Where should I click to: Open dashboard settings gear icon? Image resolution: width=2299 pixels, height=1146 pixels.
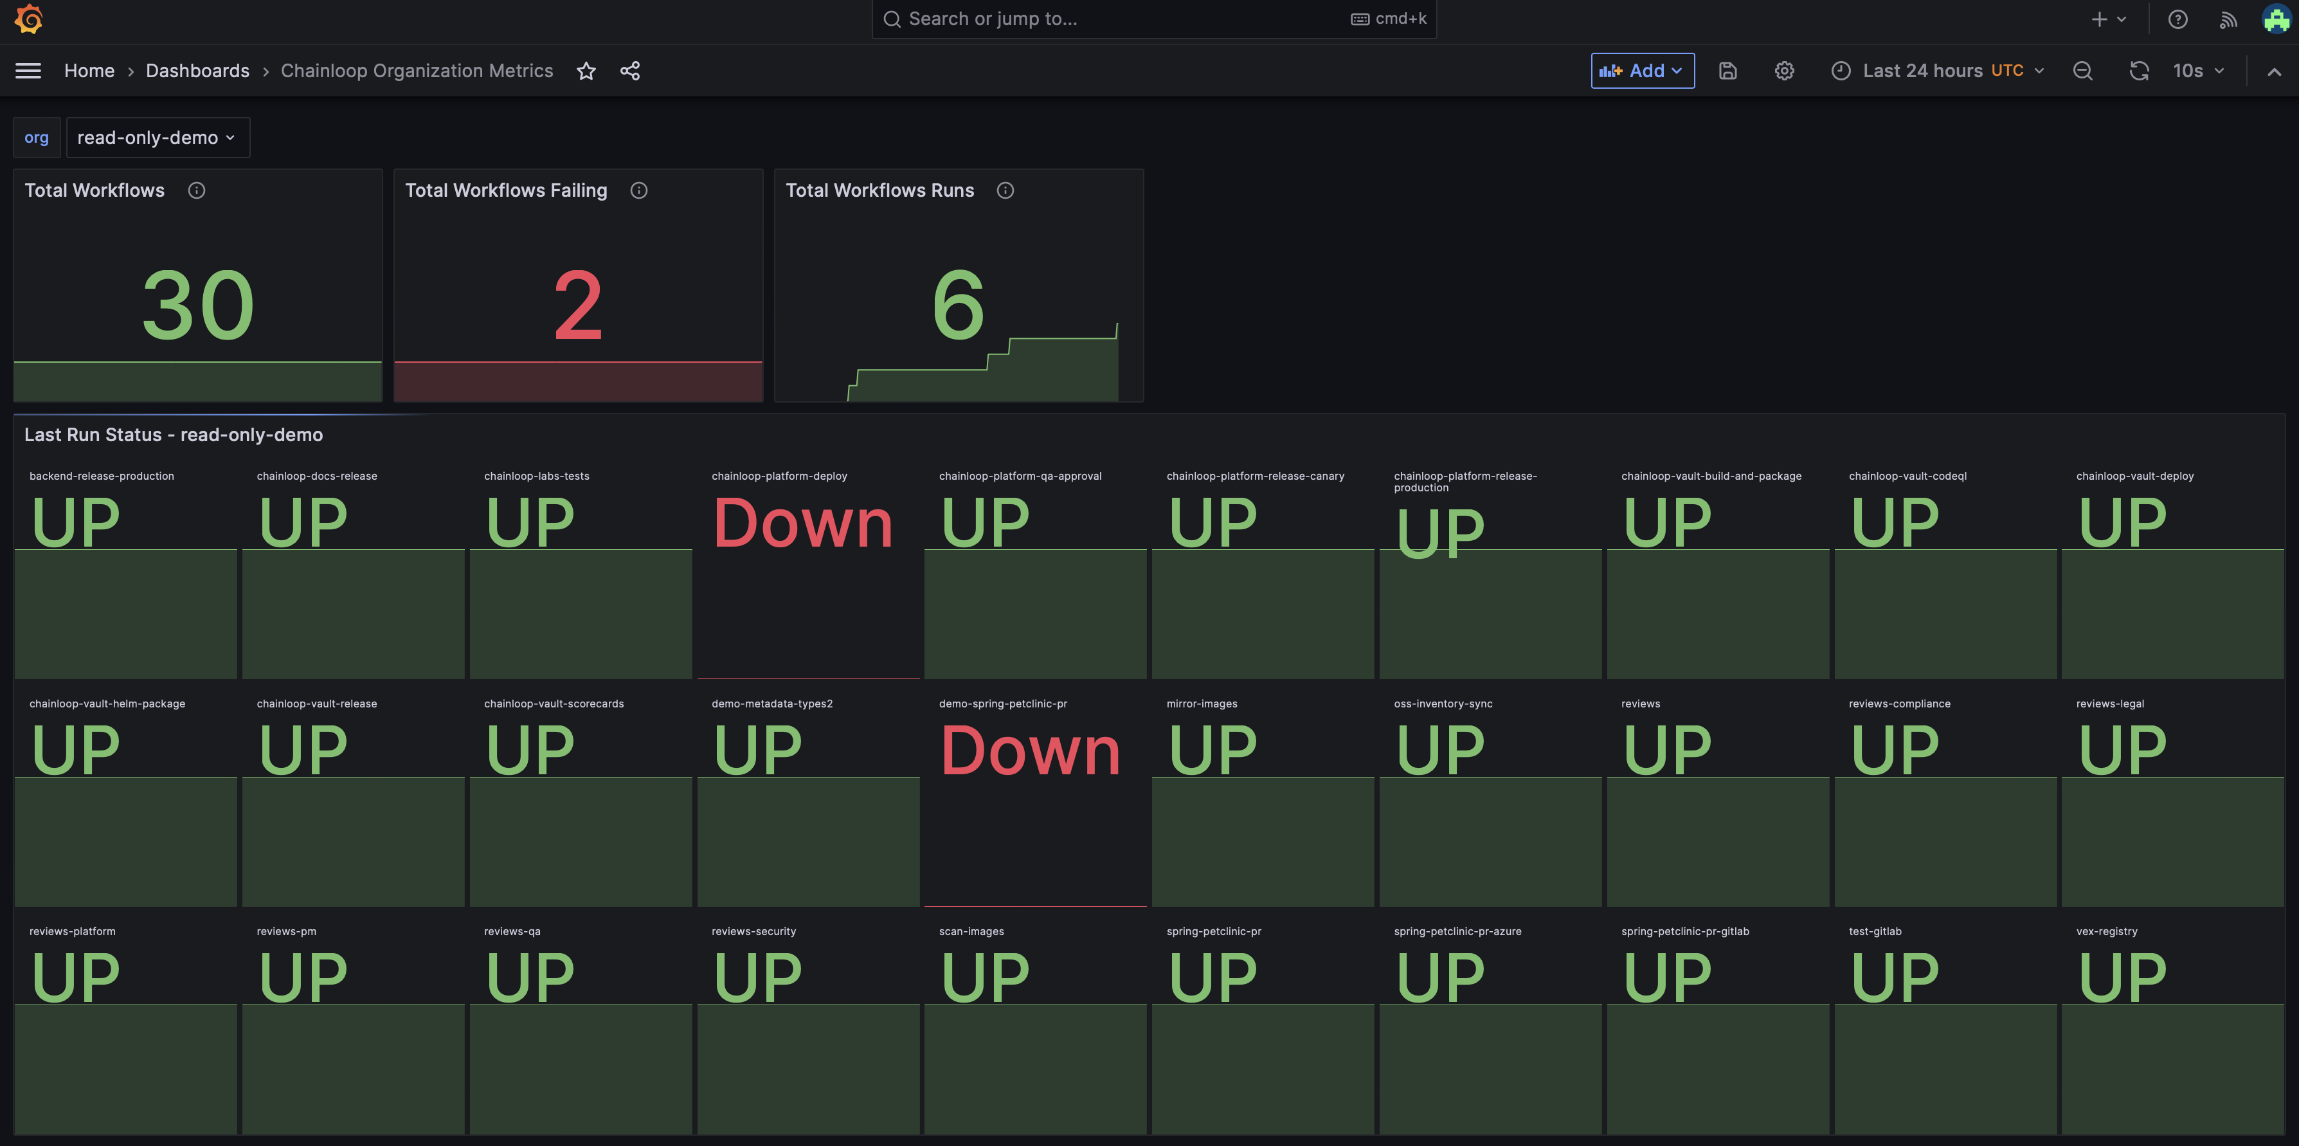pos(1784,71)
